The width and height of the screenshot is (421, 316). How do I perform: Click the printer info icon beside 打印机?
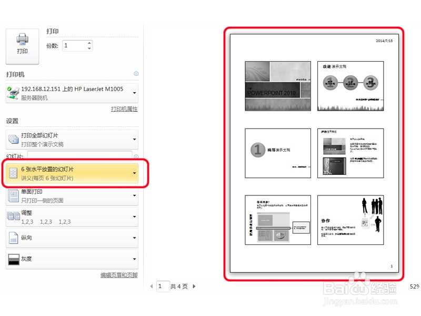coord(136,74)
